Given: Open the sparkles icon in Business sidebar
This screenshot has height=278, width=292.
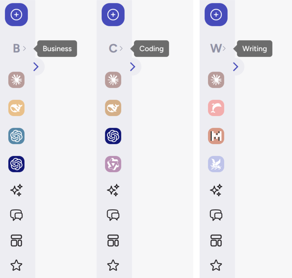Looking at the screenshot, I should [17, 190].
